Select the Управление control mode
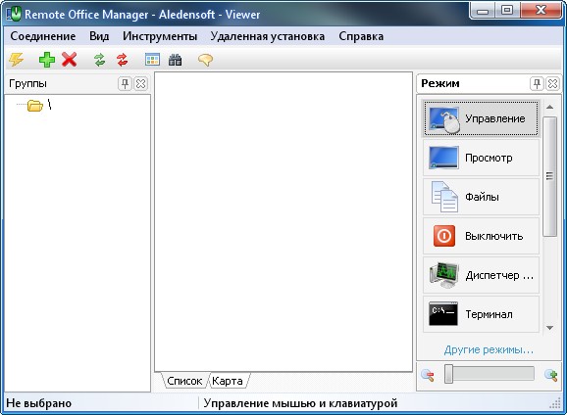This screenshot has height=415, width=567. click(x=481, y=118)
